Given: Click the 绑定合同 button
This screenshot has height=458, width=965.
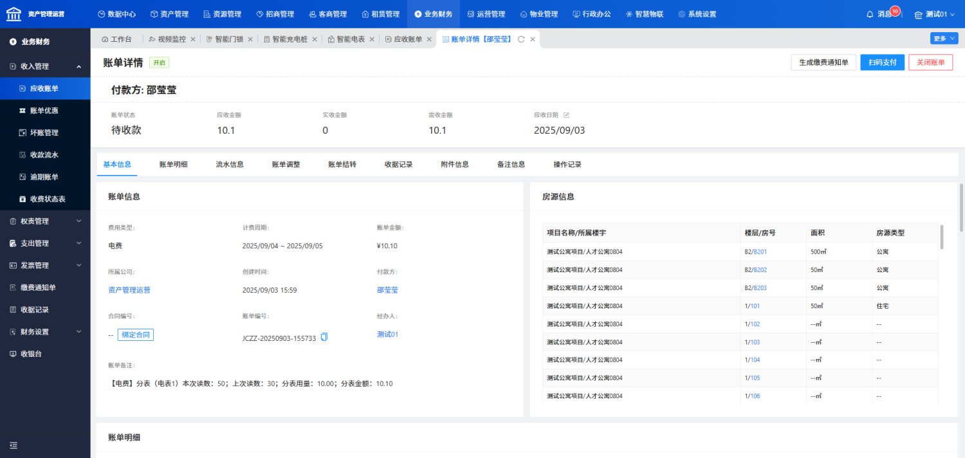Looking at the screenshot, I should [x=136, y=334].
